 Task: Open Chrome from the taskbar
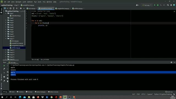[x=51, y=97]
